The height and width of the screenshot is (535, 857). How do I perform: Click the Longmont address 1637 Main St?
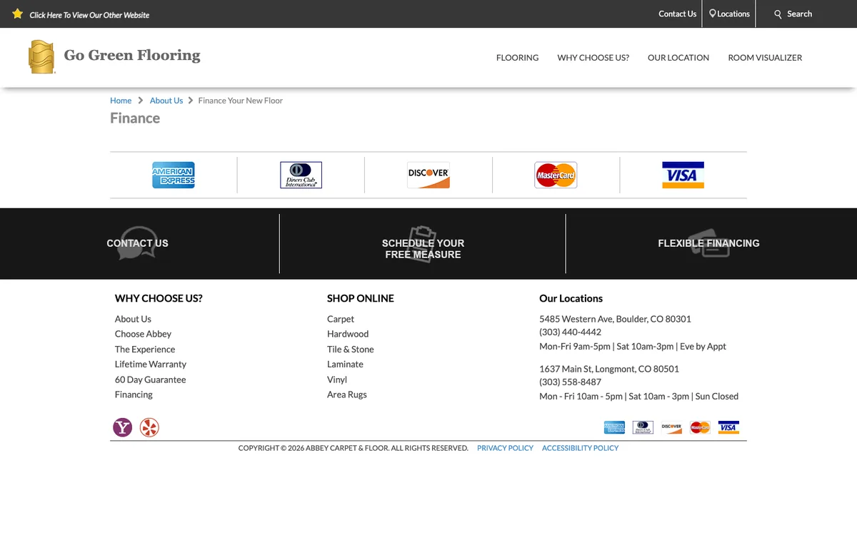pyautogui.click(x=609, y=369)
